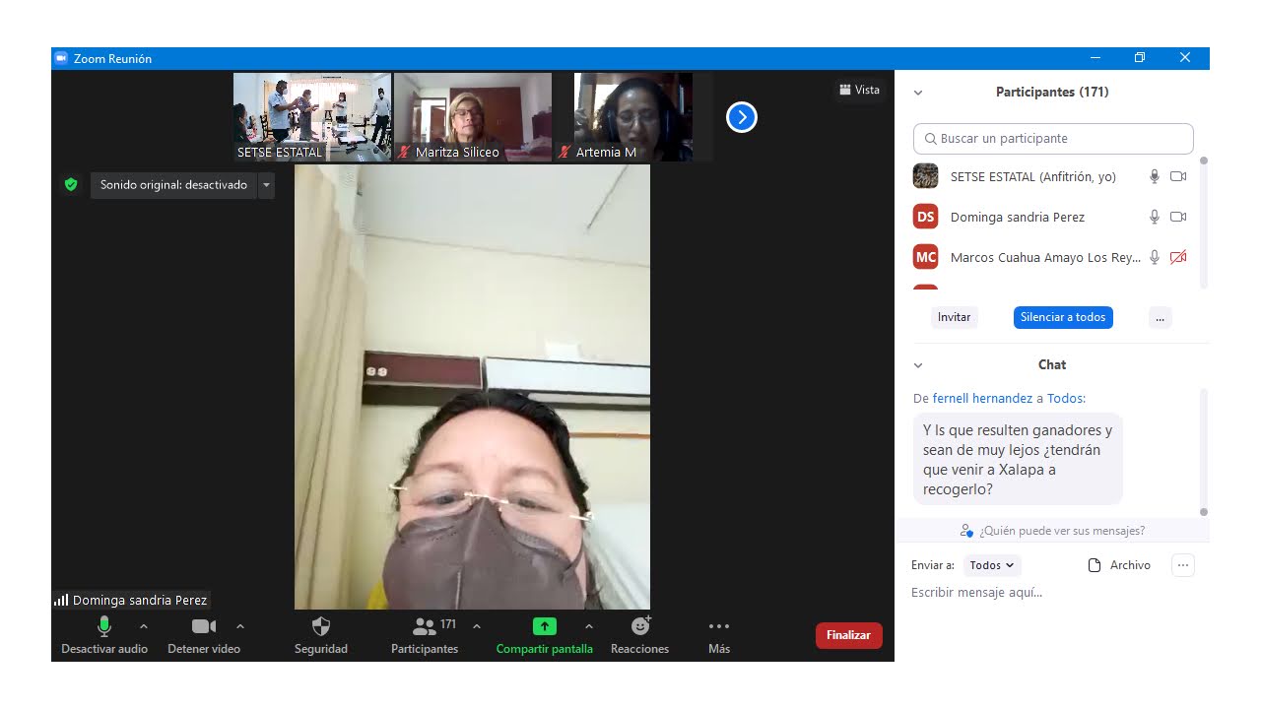Screen dimensions: 1261x709
Task: Click the main speaker video of Dominga
Action: (x=472, y=387)
